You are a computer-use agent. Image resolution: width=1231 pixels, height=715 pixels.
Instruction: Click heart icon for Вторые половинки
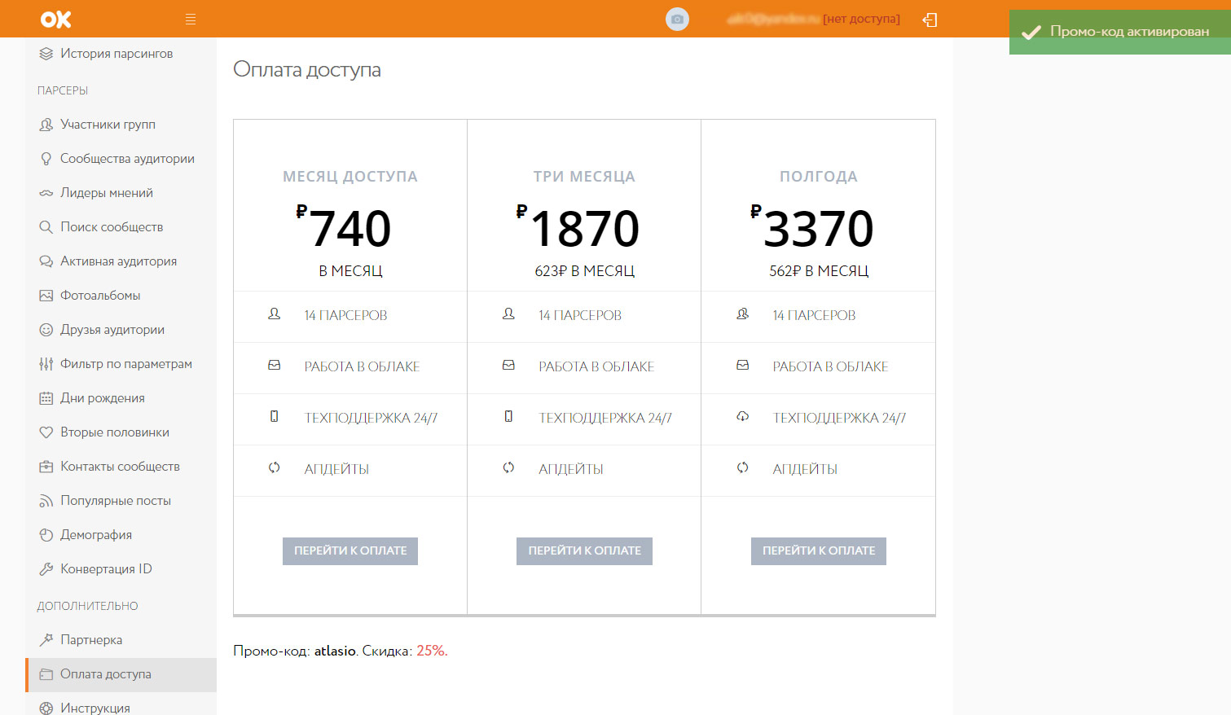(x=46, y=432)
